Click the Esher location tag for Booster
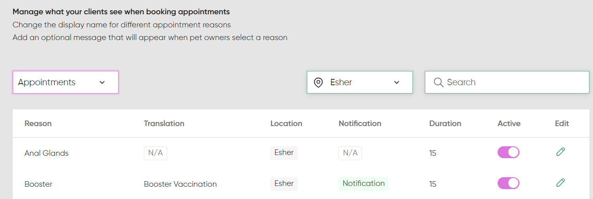The image size is (593, 199). (x=284, y=184)
